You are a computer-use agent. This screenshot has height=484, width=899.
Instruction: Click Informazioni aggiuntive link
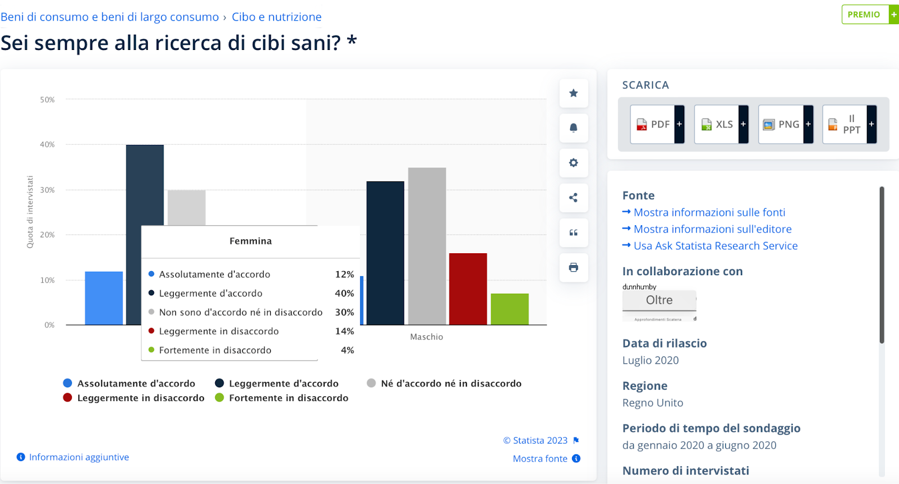point(79,457)
